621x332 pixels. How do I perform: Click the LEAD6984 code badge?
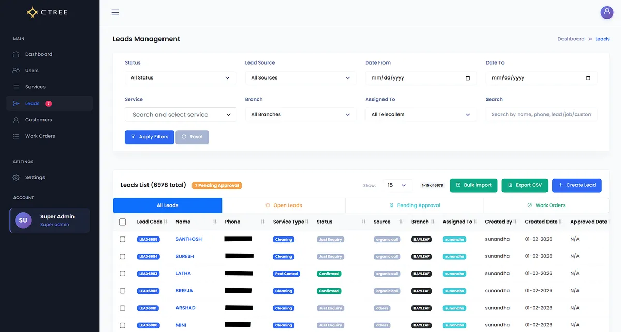point(149,257)
